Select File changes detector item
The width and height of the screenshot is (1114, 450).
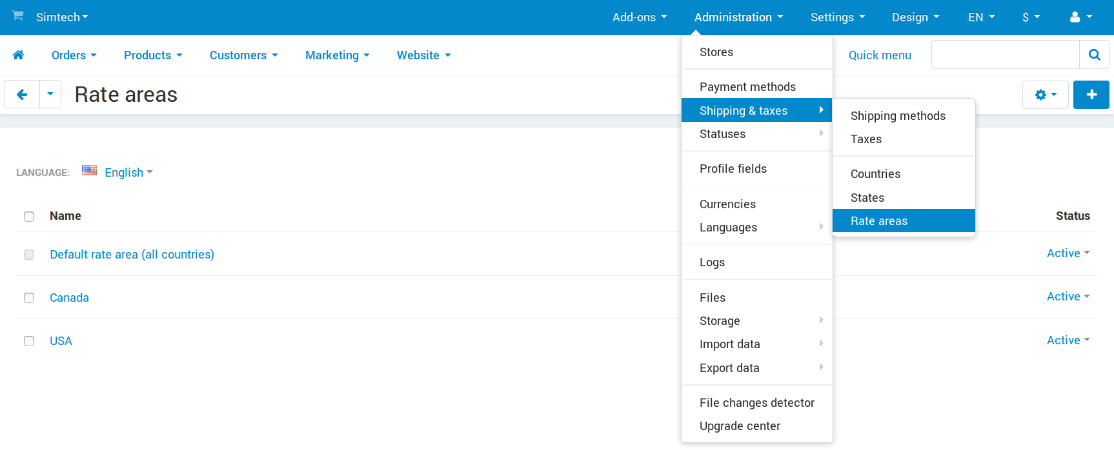click(x=757, y=403)
